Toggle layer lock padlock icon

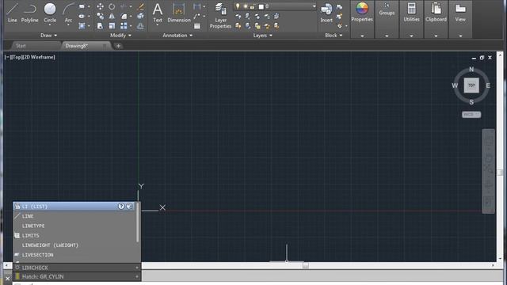click(253, 6)
